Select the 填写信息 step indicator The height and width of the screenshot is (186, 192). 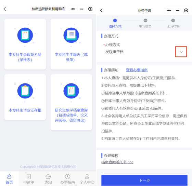point(145,23)
